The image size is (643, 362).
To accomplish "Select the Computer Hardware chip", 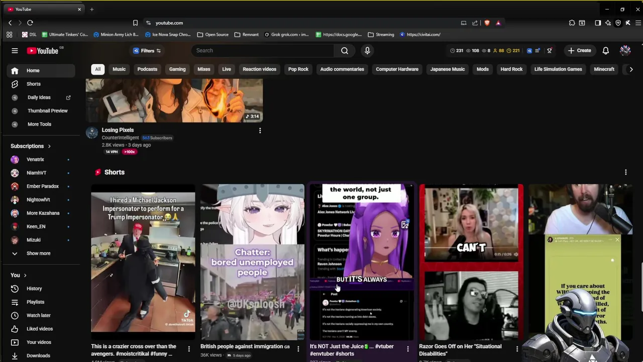I will pos(397,69).
